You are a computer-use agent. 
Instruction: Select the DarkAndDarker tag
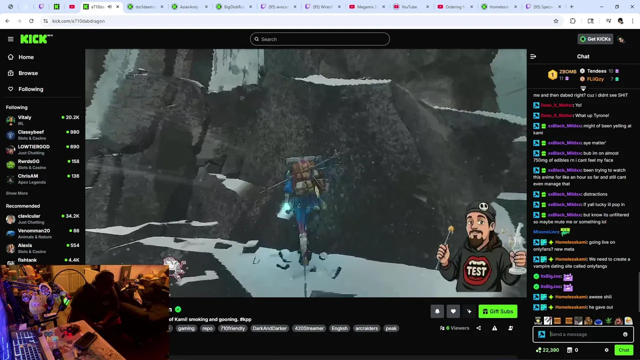269,328
